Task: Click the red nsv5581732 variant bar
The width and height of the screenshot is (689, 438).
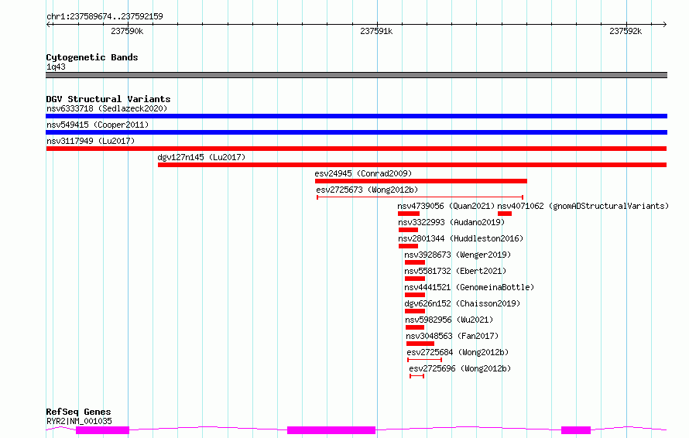Action: [415, 279]
